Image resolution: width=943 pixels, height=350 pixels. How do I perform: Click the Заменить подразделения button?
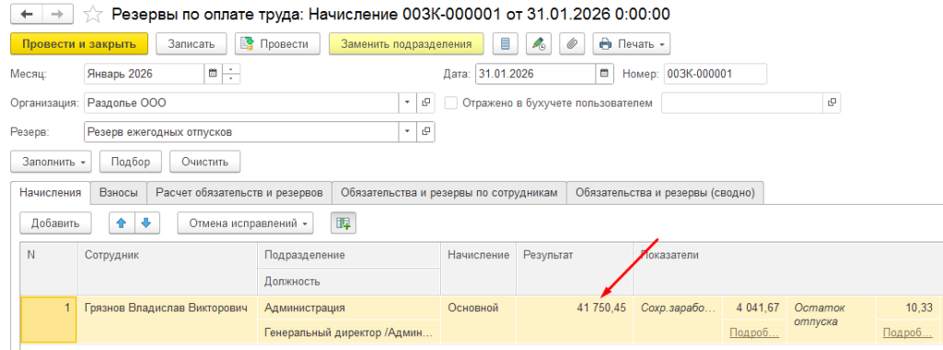(406, 44)
